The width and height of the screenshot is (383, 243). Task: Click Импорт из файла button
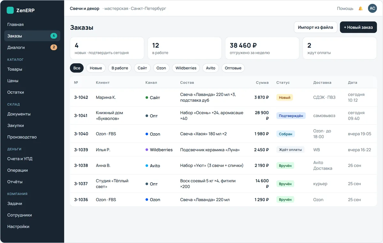click(x=315, y=27)
